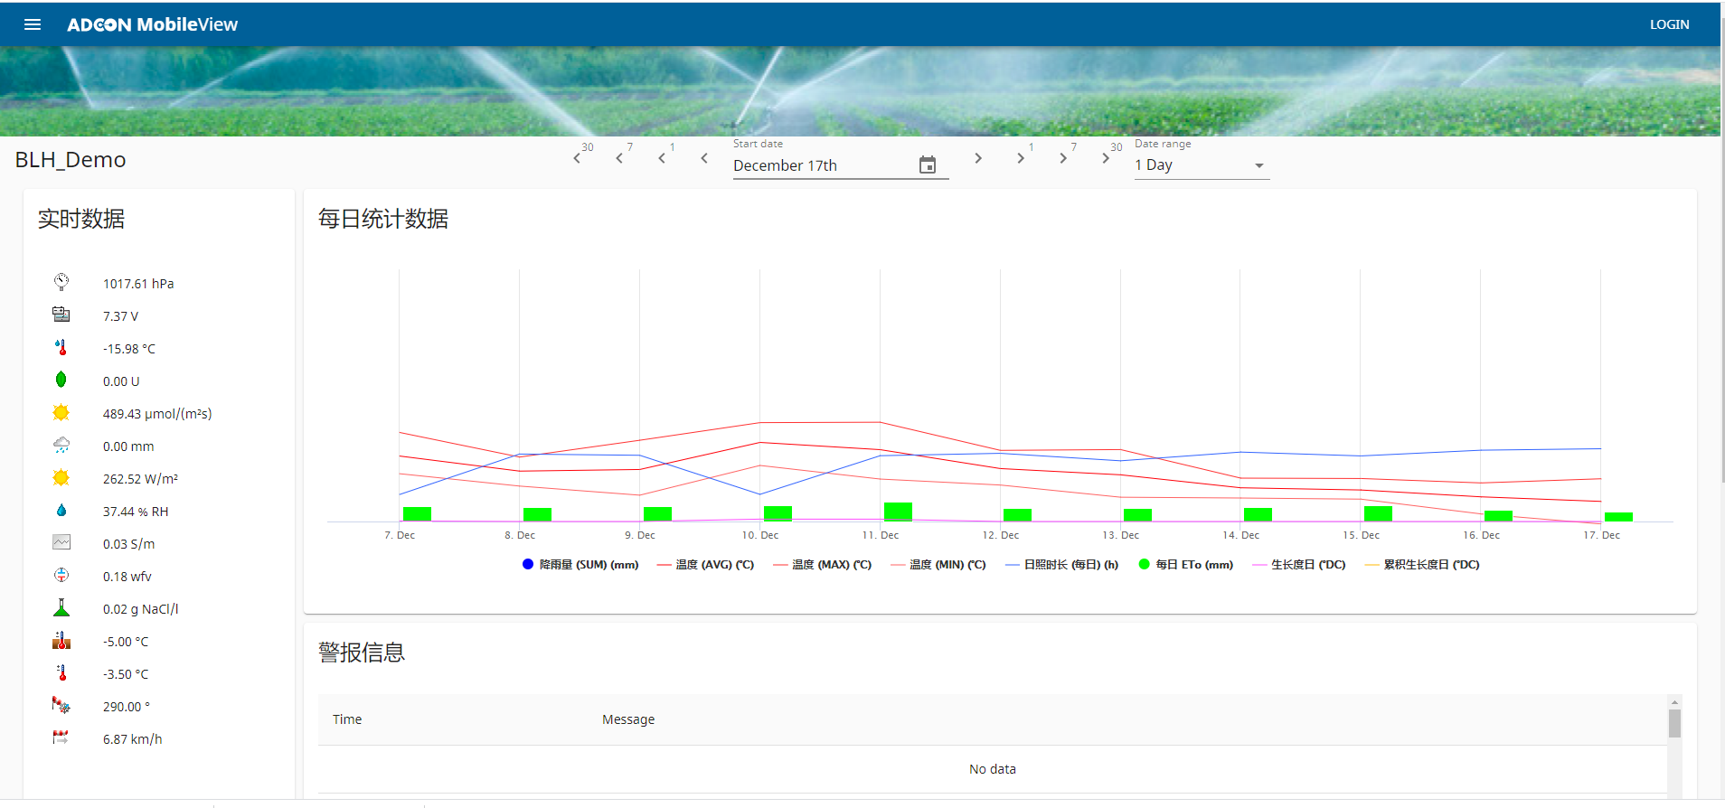Click the green ETo bar at 7. Dec
This screenshot has width=1725, height=808.
coord(417,514)
